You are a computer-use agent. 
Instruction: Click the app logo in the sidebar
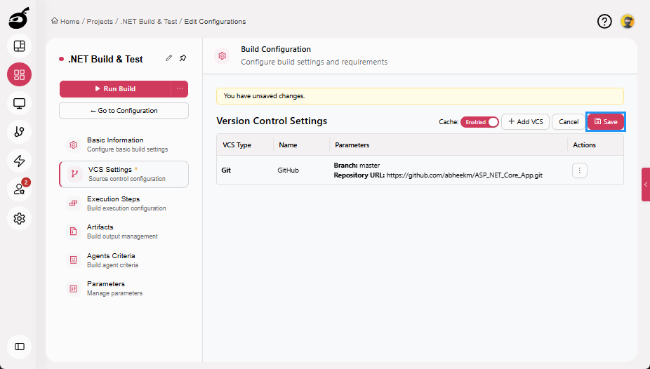coord(19,18)
